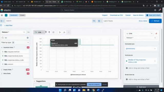Open the Elastic main navigation menu
Image resolution: width=164 pixels, height=92 pixels.
pos(2,15)
